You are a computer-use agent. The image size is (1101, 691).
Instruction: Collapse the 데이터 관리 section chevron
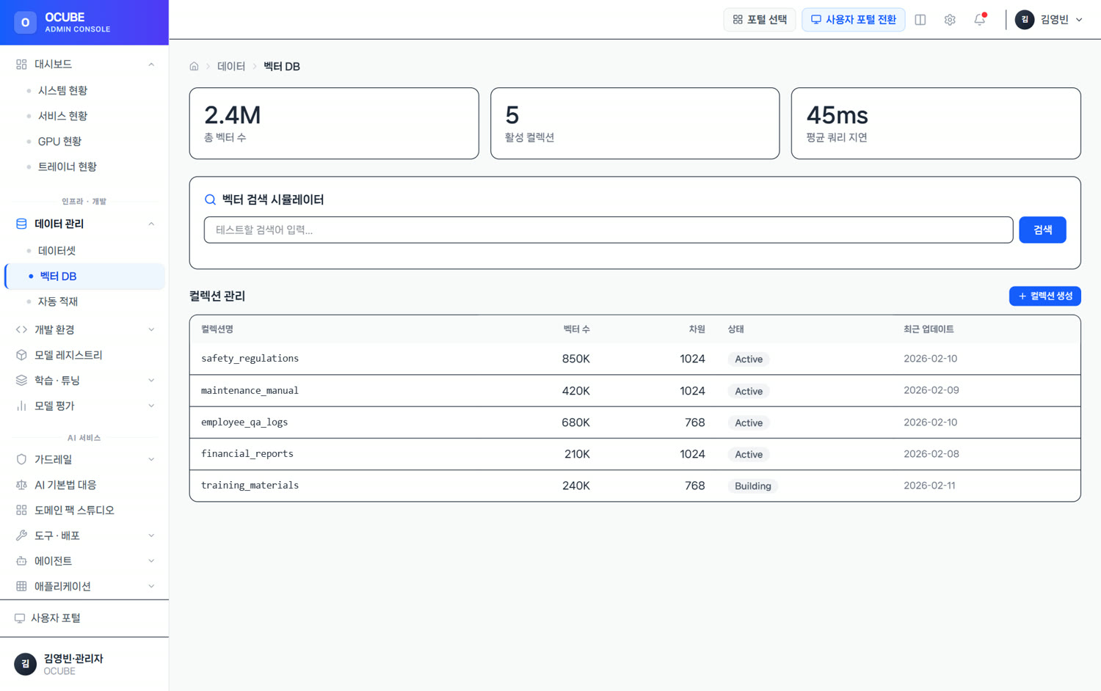pos(151,224)
